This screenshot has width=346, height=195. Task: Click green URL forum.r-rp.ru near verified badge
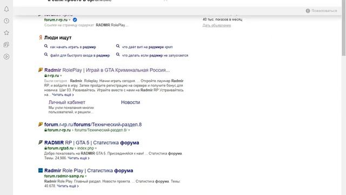[56, 19]
